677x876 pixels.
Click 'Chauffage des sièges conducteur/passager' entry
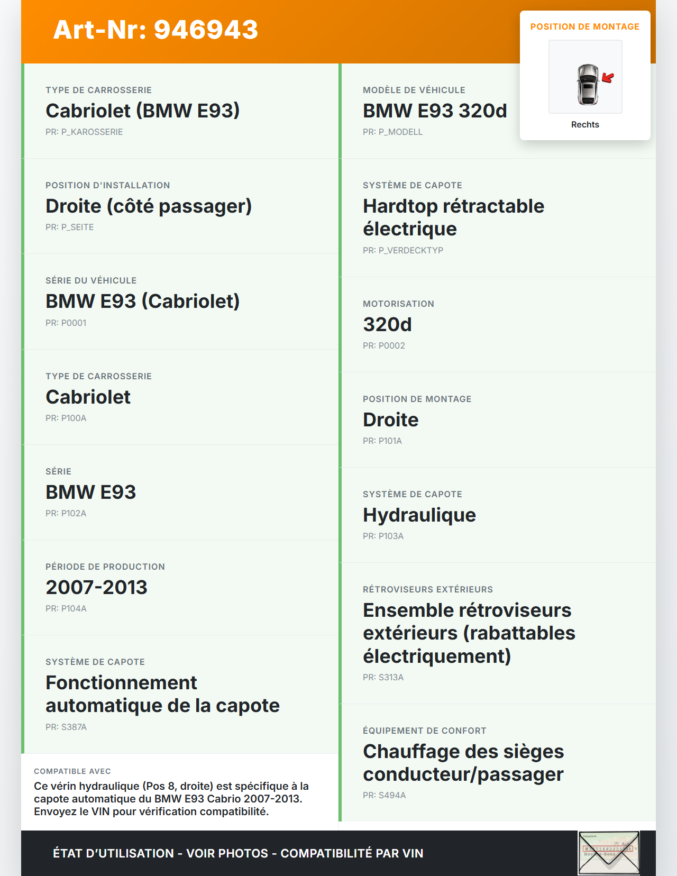point(463,762)
